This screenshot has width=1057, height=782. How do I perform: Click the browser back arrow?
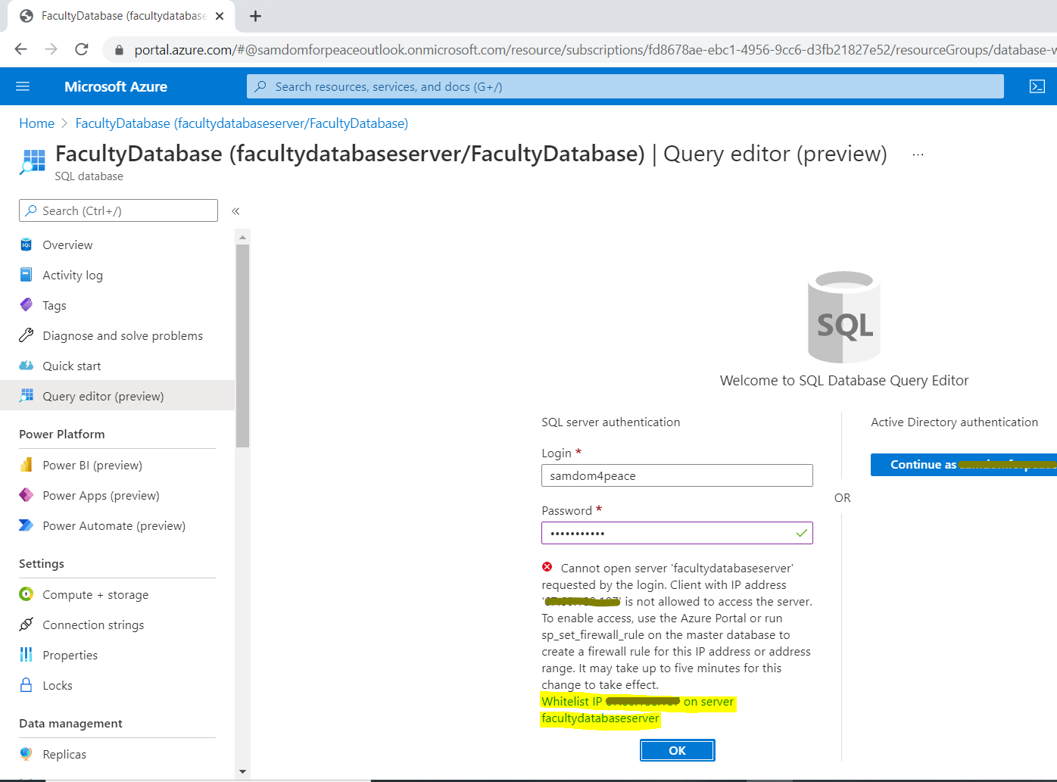(x=20, y=49)
